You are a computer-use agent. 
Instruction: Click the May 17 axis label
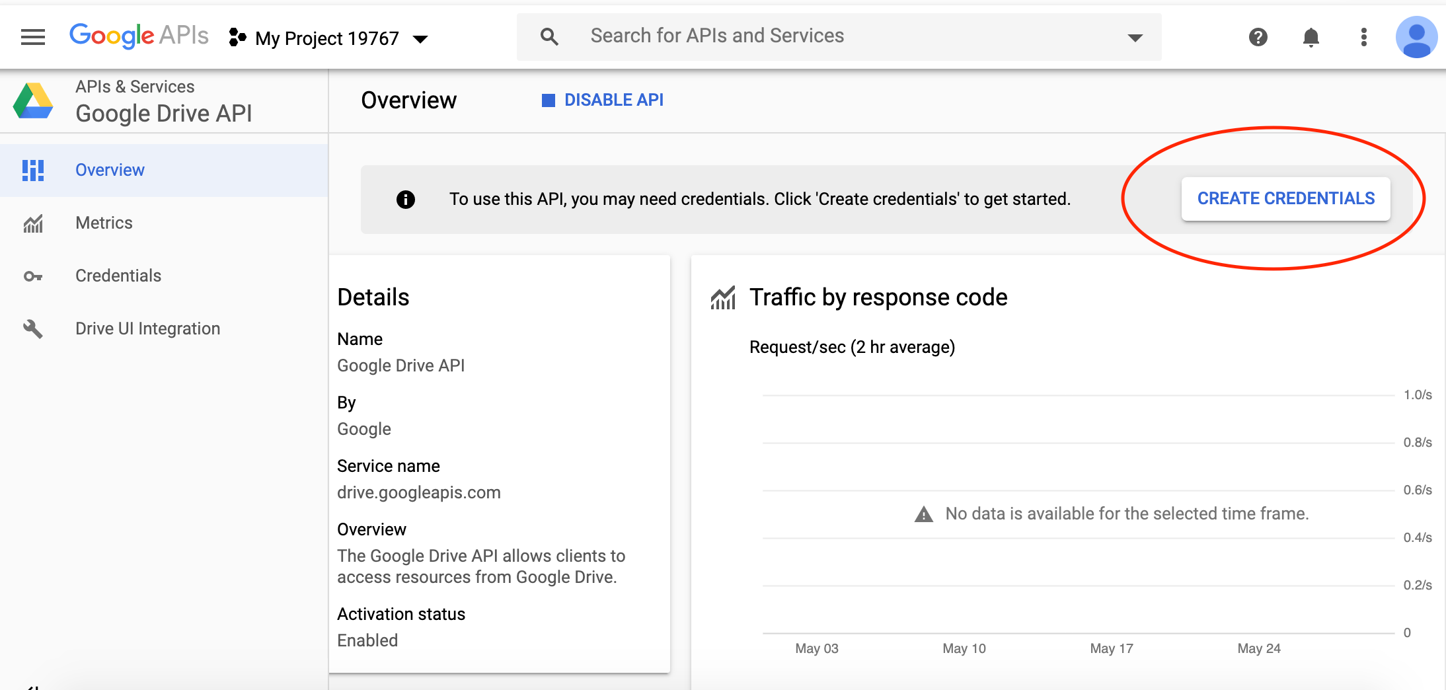click(x=1111, y=648)
